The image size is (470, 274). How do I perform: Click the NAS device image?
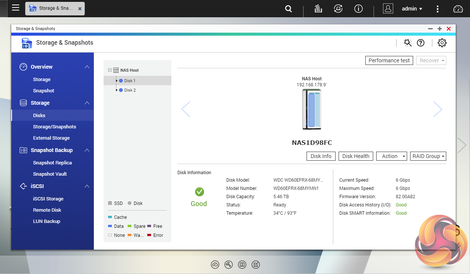click(312, 109)
